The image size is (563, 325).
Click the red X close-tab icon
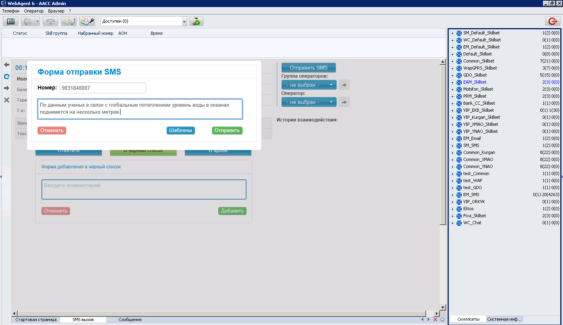pyautogui.click(x=435, y=320)
